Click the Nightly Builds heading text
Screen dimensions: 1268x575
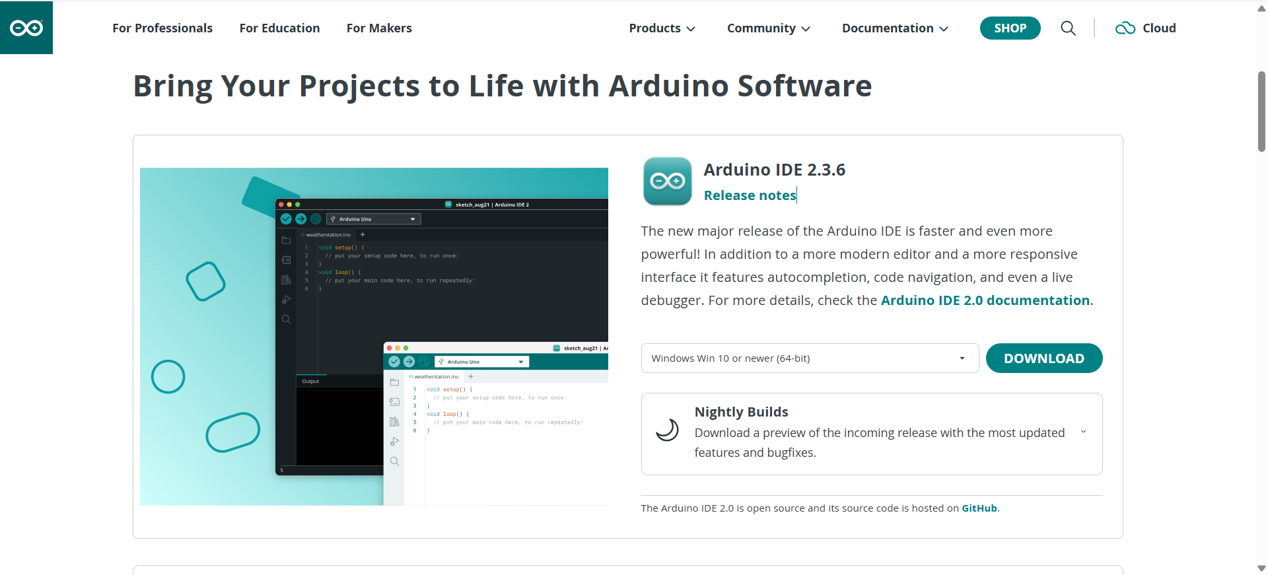[741, 412]
